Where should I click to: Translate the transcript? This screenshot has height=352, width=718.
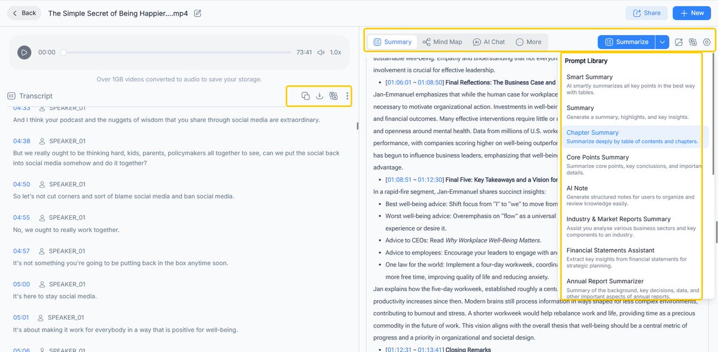[x=334, y=96]
